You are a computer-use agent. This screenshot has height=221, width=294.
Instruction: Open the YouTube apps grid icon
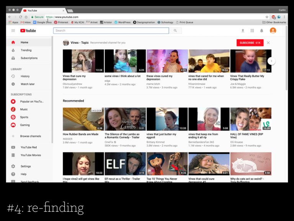(252, 31)
